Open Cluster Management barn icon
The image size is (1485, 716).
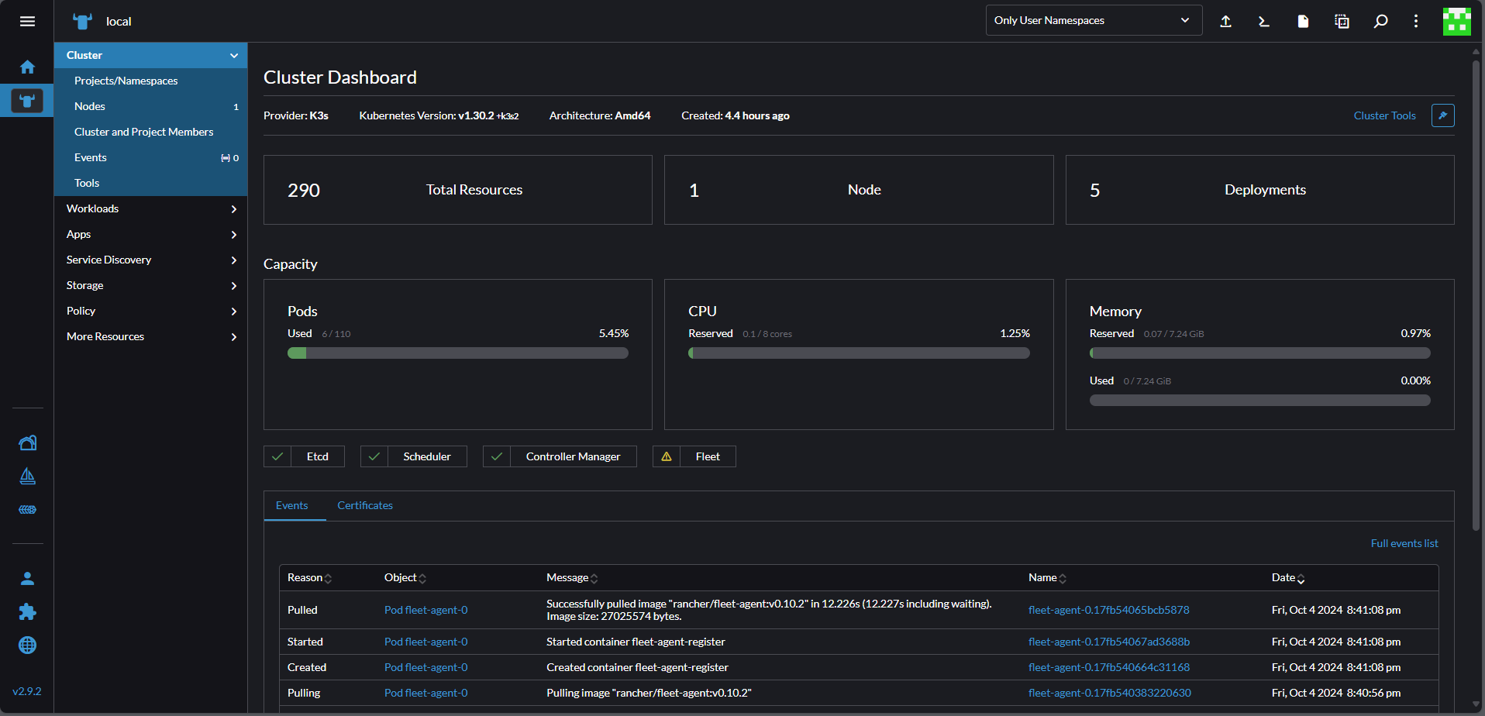pos(27,442)
